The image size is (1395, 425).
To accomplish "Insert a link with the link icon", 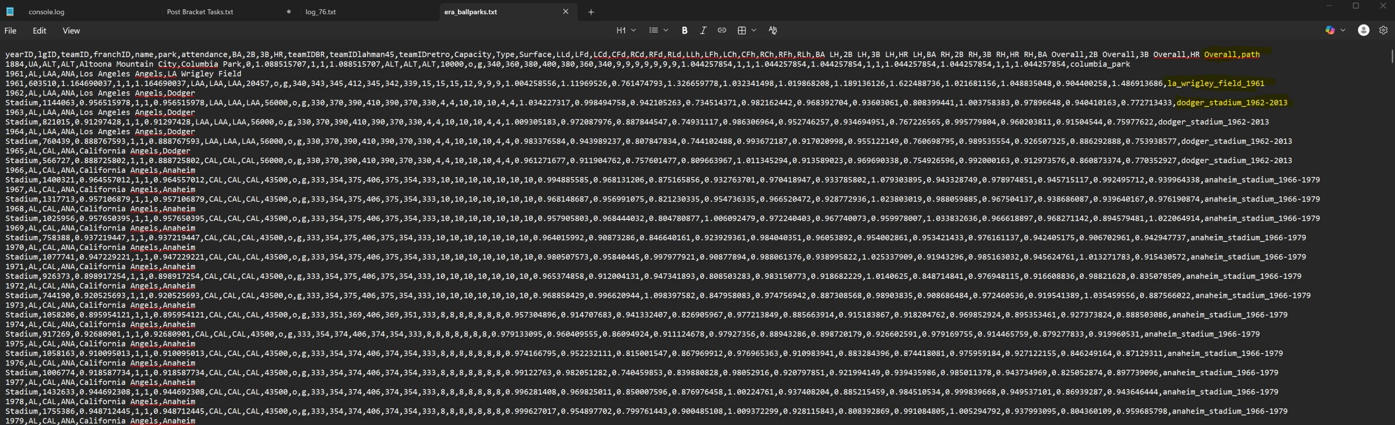I will pyautogui.click(x=721, y=30).
